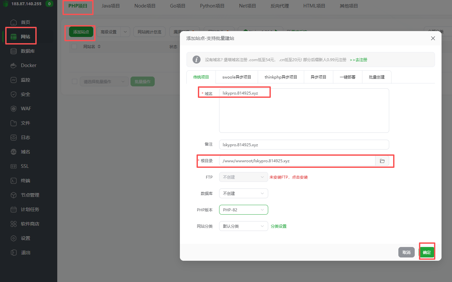The height and width of the screenshot is (282, 452).
Task: Open the WAF globe icon
Action: click(13, 109)
